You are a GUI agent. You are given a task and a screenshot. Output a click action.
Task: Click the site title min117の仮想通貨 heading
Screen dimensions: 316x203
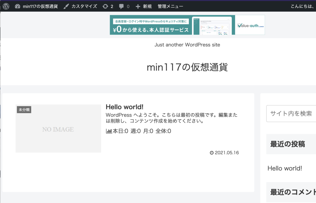[187, 67]
